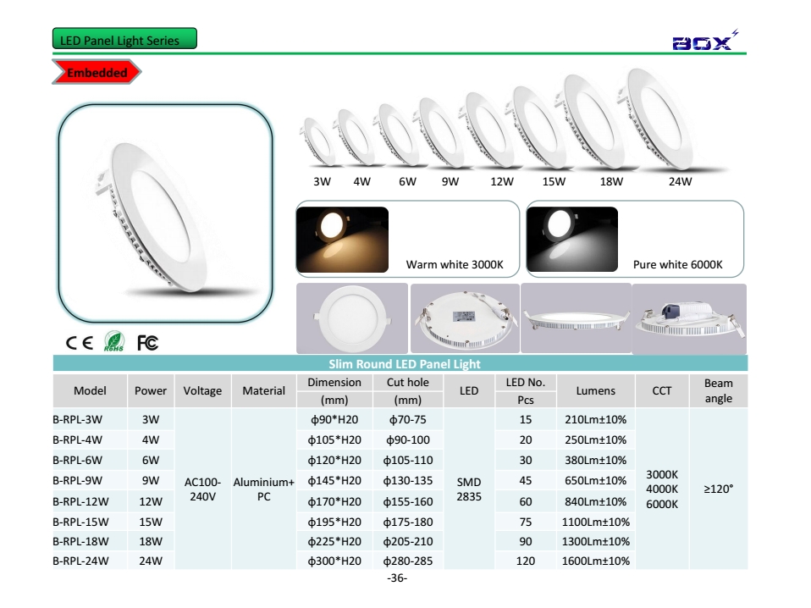Select the large framed panel light image
This screenshot has width=811, height=608.
point(166,213)
